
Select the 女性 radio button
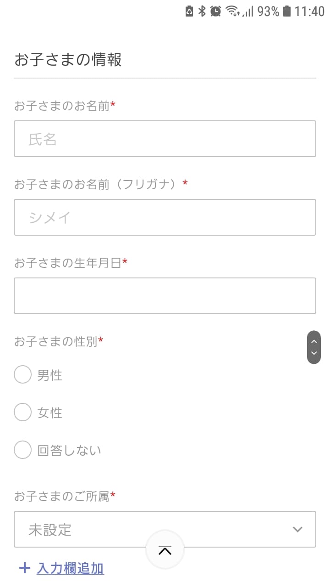[x=23, y=412]
